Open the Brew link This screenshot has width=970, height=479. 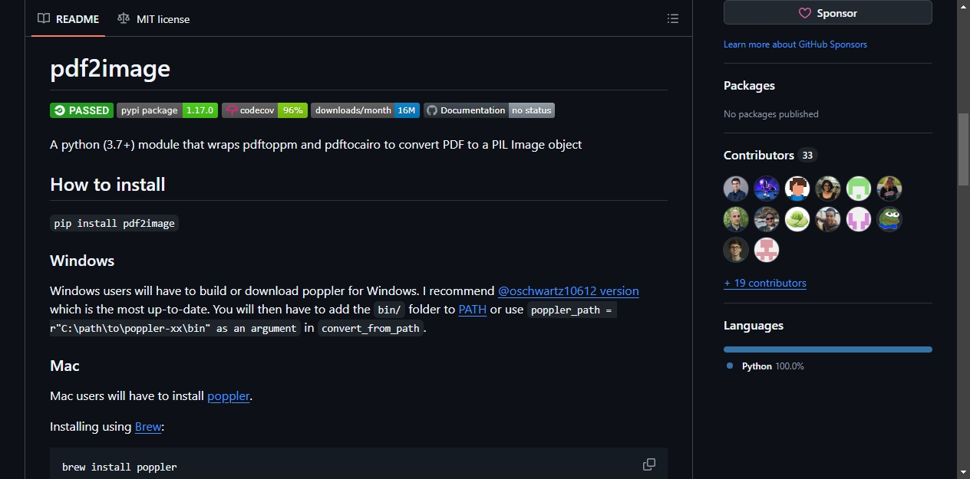[x=148, y=427]
